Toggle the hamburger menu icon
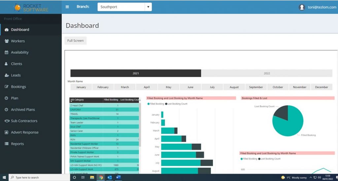Viewport: 338px width, 181px height. click(67, 7)
